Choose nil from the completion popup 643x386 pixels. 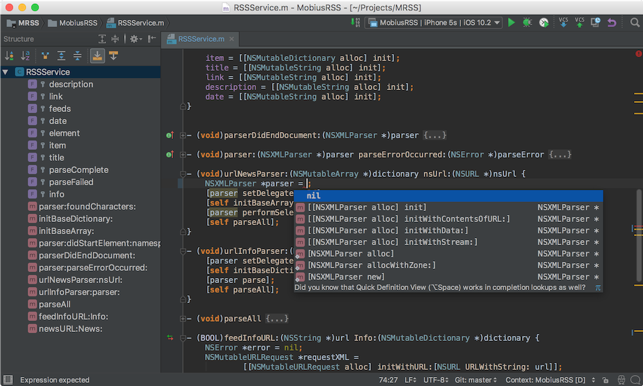(x=314, y=196)
